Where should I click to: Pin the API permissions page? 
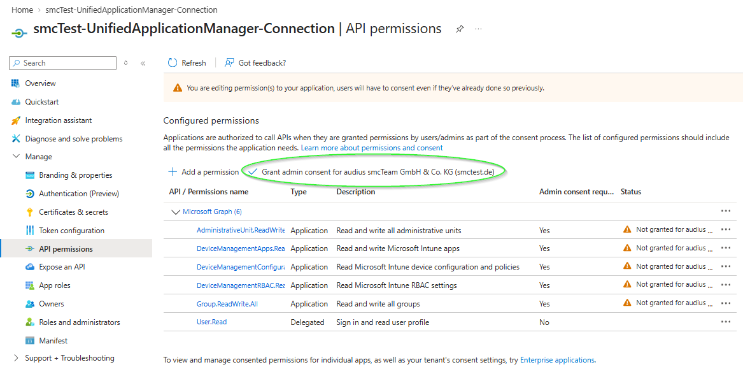(x=459, y=29)
